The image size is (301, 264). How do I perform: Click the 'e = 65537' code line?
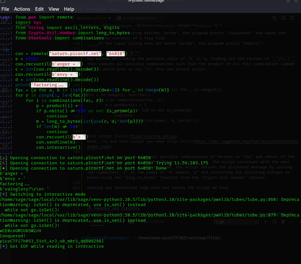pyautogui.click(x=27, y=59)
